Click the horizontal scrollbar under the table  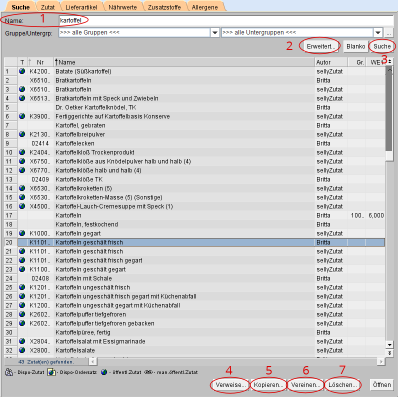(240, 361)
